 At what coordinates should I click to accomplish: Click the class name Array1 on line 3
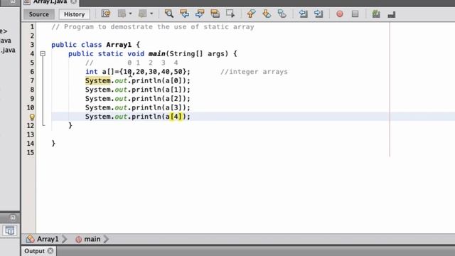coord(119,45)
